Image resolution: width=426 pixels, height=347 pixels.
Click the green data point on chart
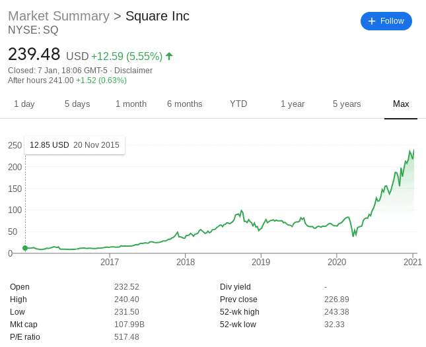point(25,248)
